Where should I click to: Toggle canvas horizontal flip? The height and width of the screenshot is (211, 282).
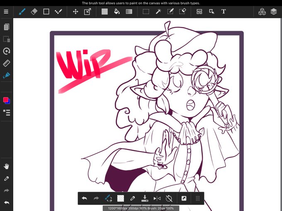click(x=157, y=199)
